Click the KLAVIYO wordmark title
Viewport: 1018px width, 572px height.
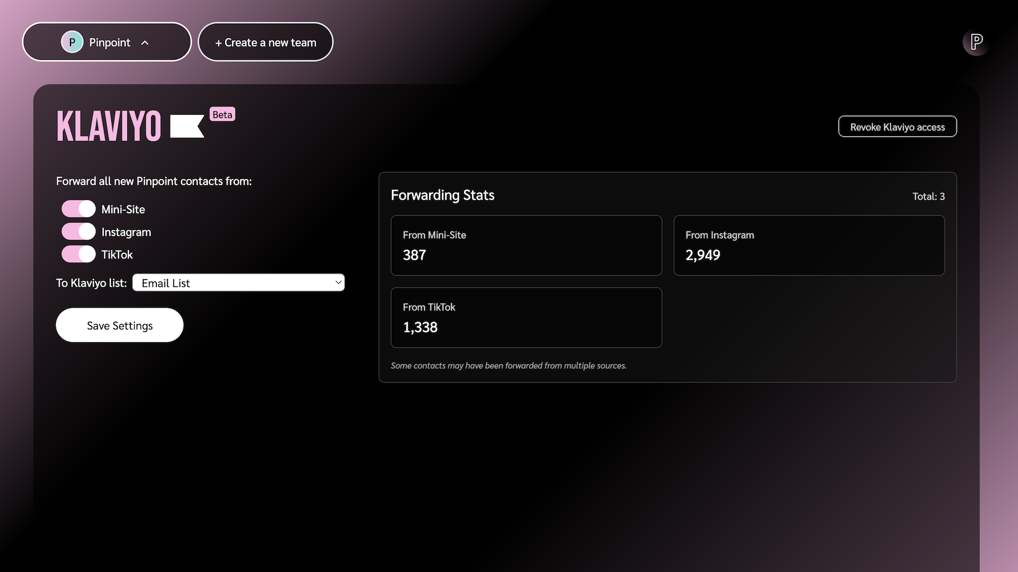click(109, 126)
